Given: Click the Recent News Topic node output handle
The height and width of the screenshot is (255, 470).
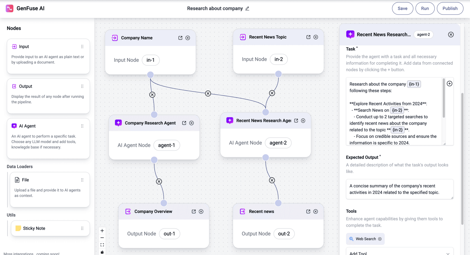Looking at the screenshot, I should coord(278,74).
